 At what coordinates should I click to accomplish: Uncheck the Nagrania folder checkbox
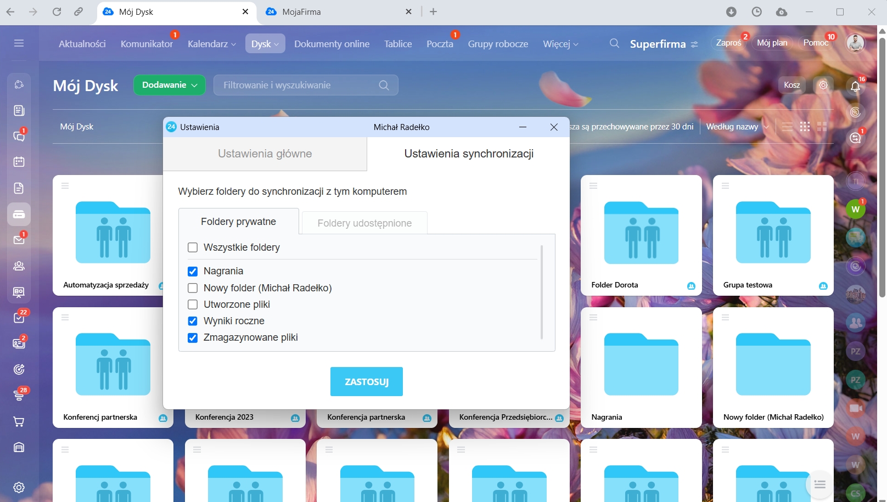tap(193, 271)
